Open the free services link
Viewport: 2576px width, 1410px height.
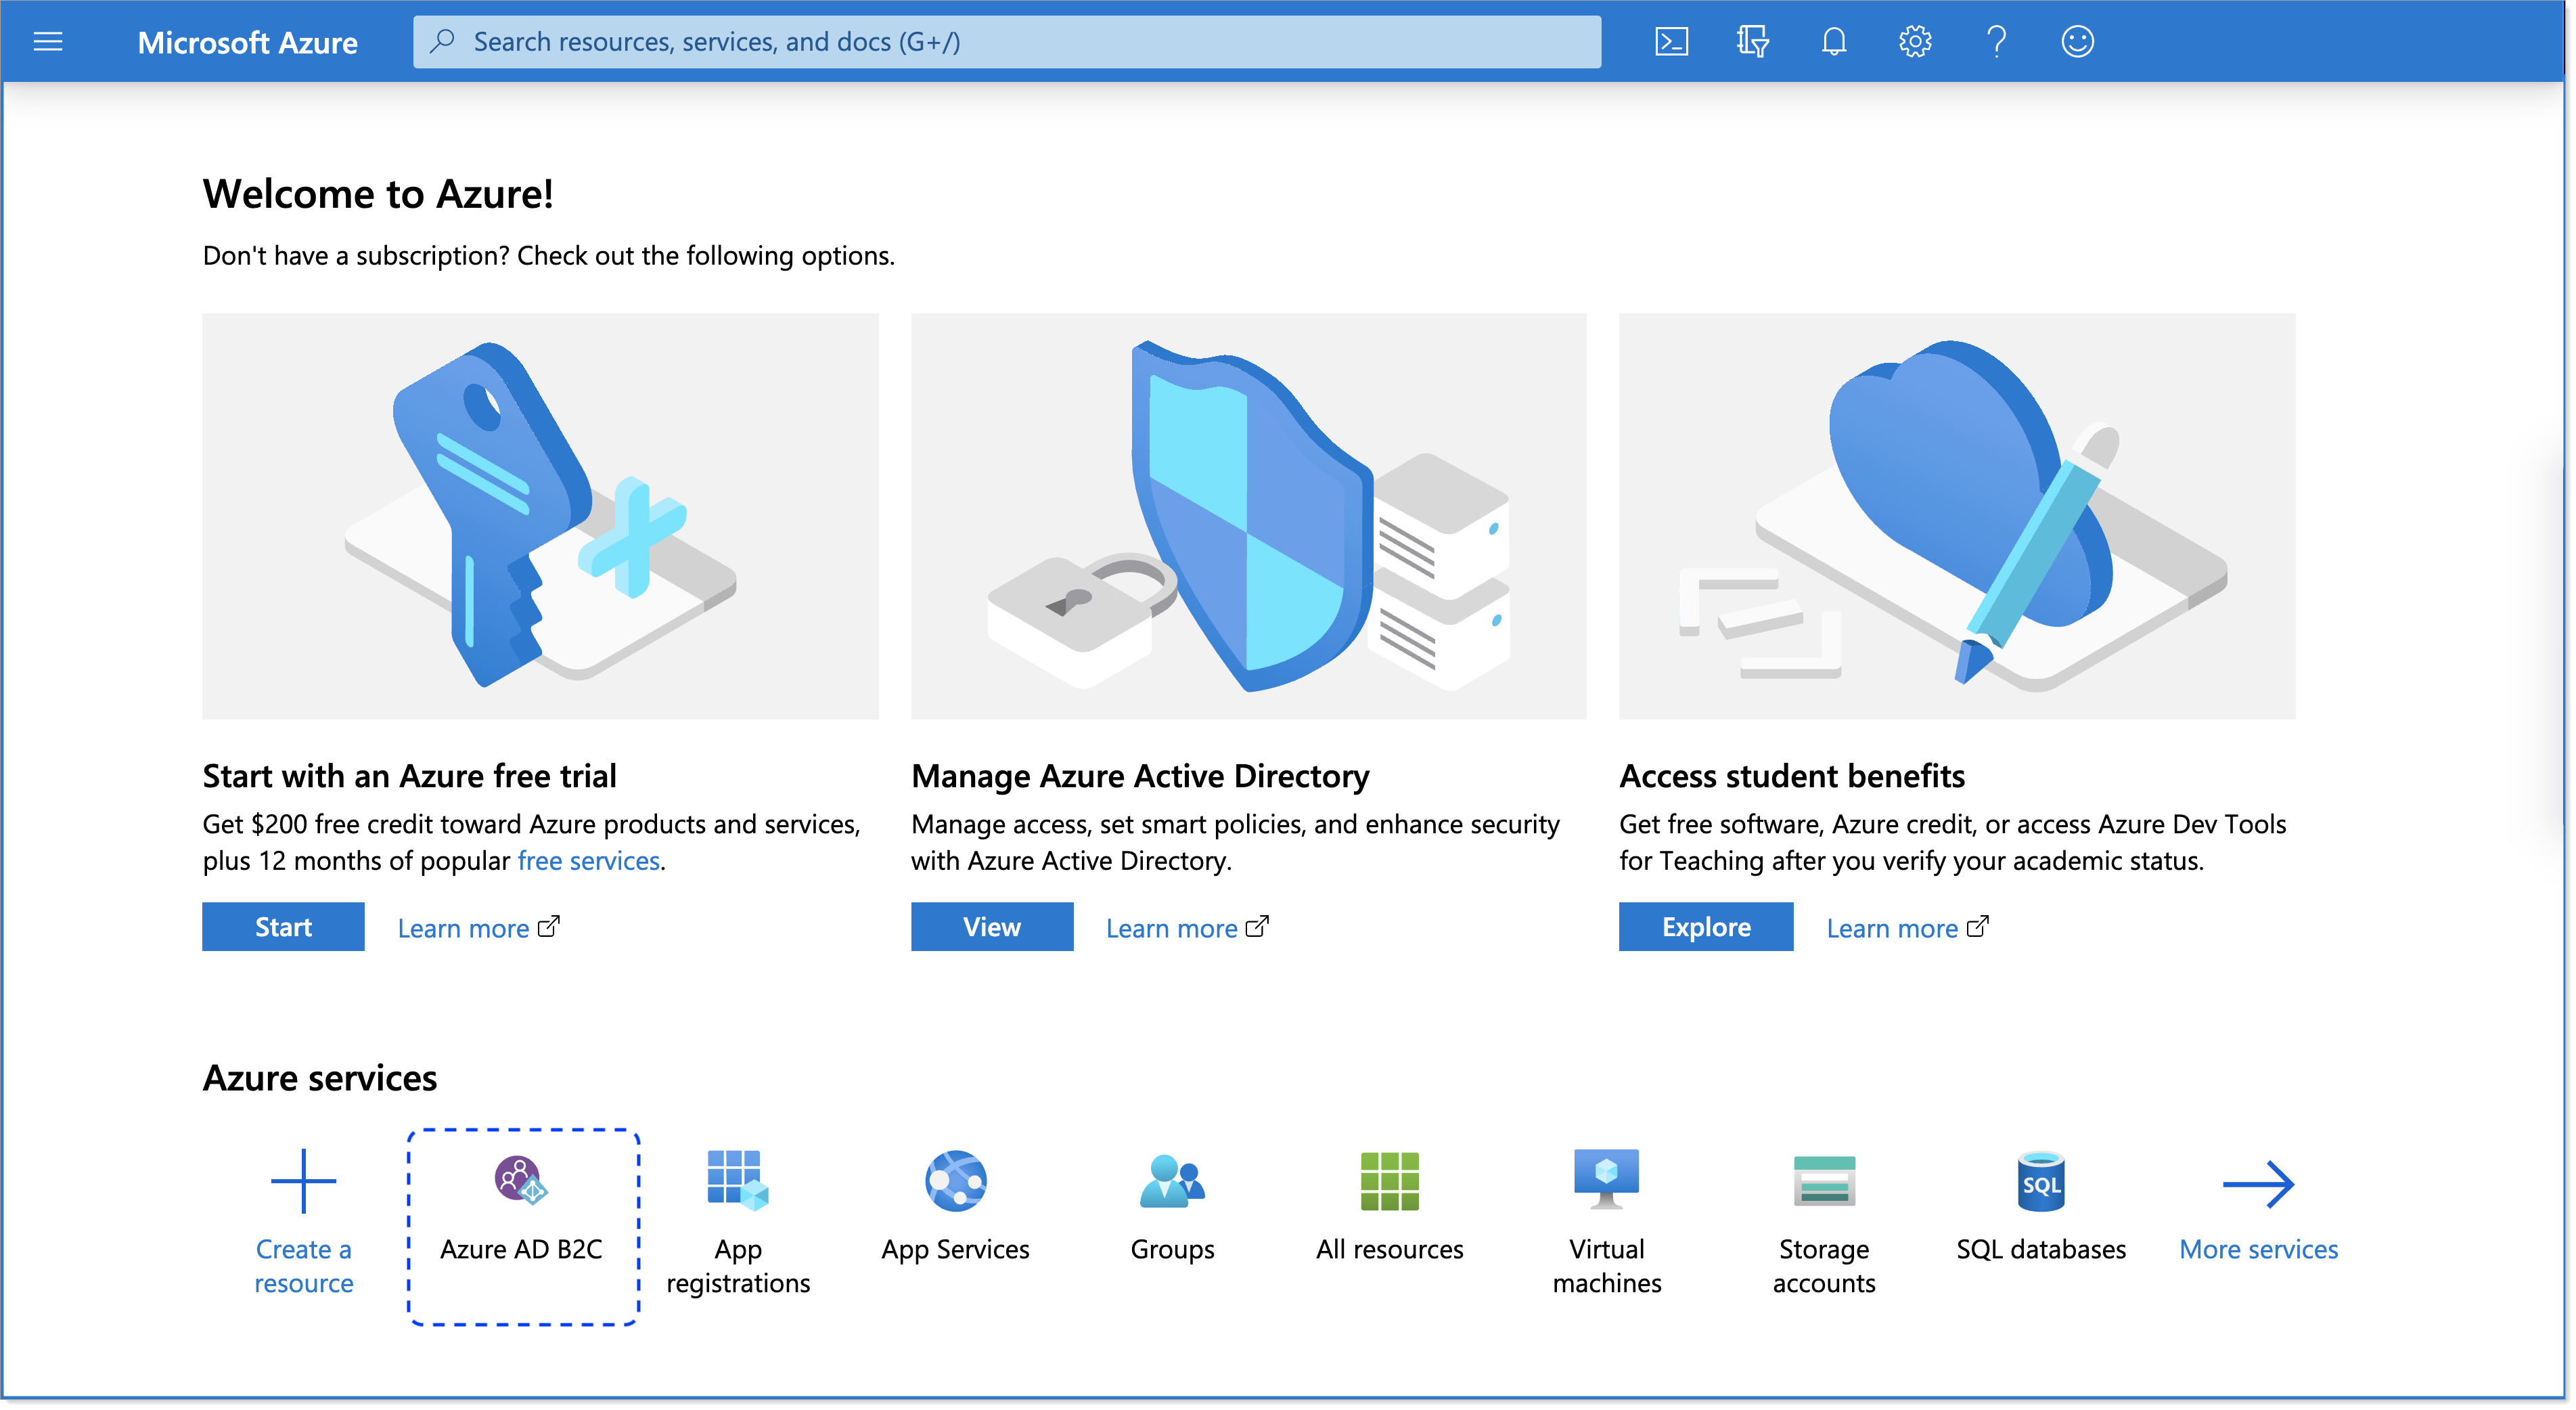tap(588, 860)
